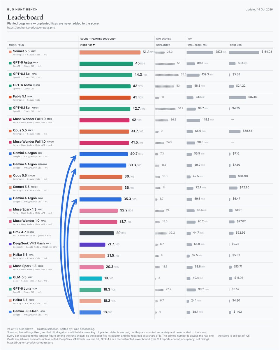Screen dimensions: 280x350
Task: Click the MODEL / RUN column header
Action: pyautogui.click(x=17, y=45)
